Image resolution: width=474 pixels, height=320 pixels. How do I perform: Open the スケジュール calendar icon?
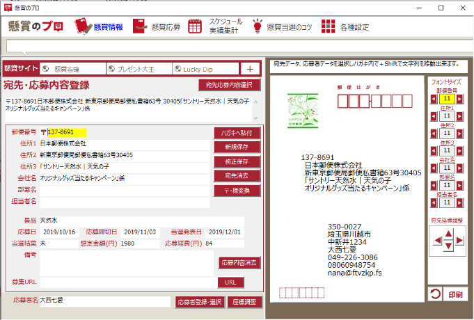(196, 27)
